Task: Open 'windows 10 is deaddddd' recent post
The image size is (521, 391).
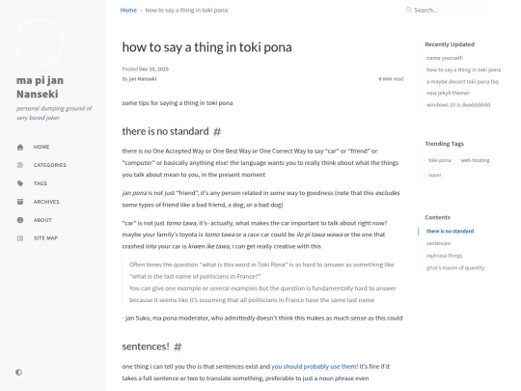Action: (x=458, y=104)
